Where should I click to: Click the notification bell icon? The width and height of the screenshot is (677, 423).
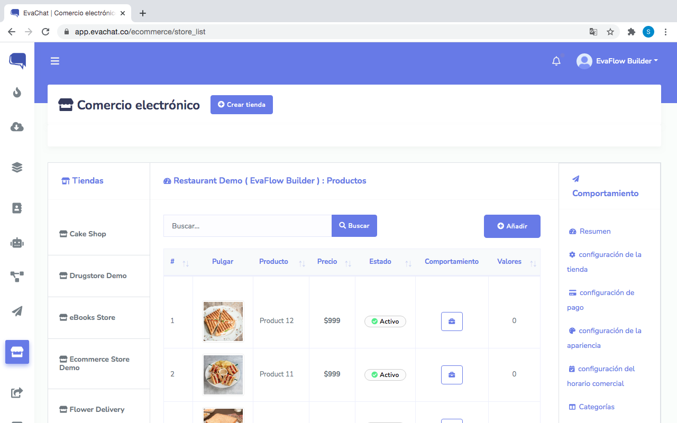tap(556, 61)
